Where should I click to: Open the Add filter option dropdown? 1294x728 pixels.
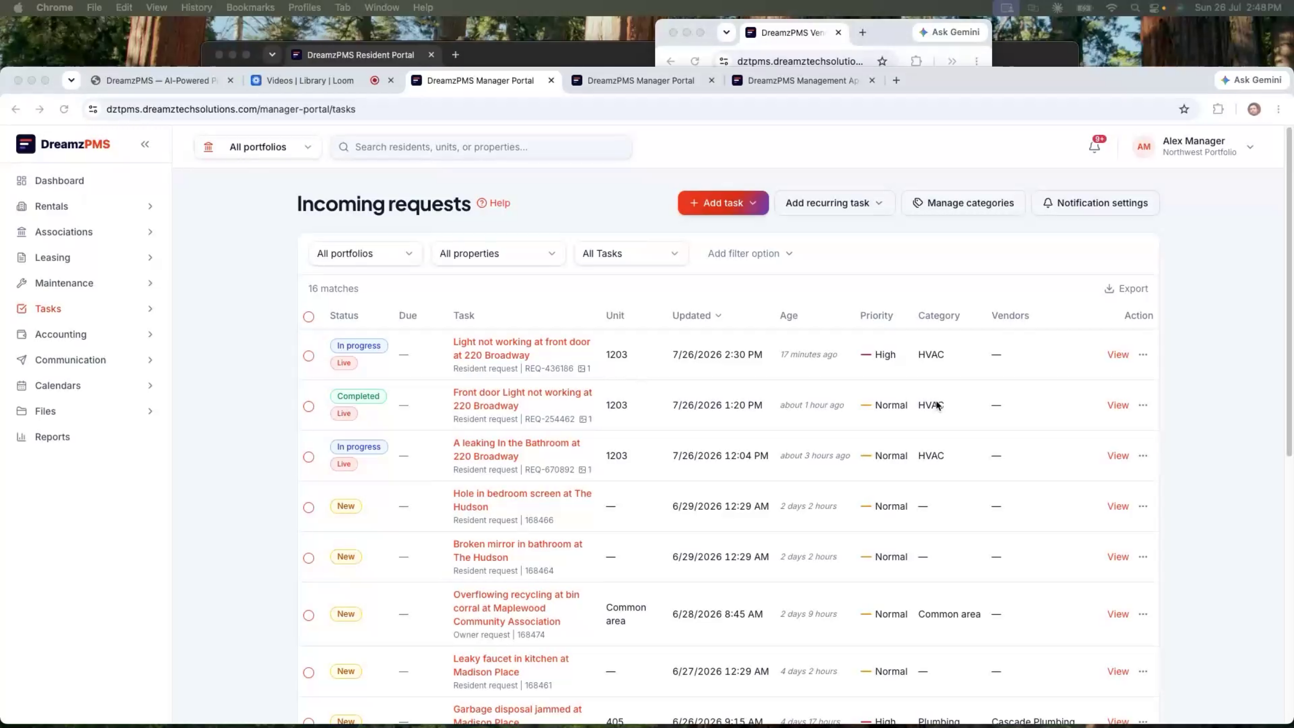(x=750, y=253)
